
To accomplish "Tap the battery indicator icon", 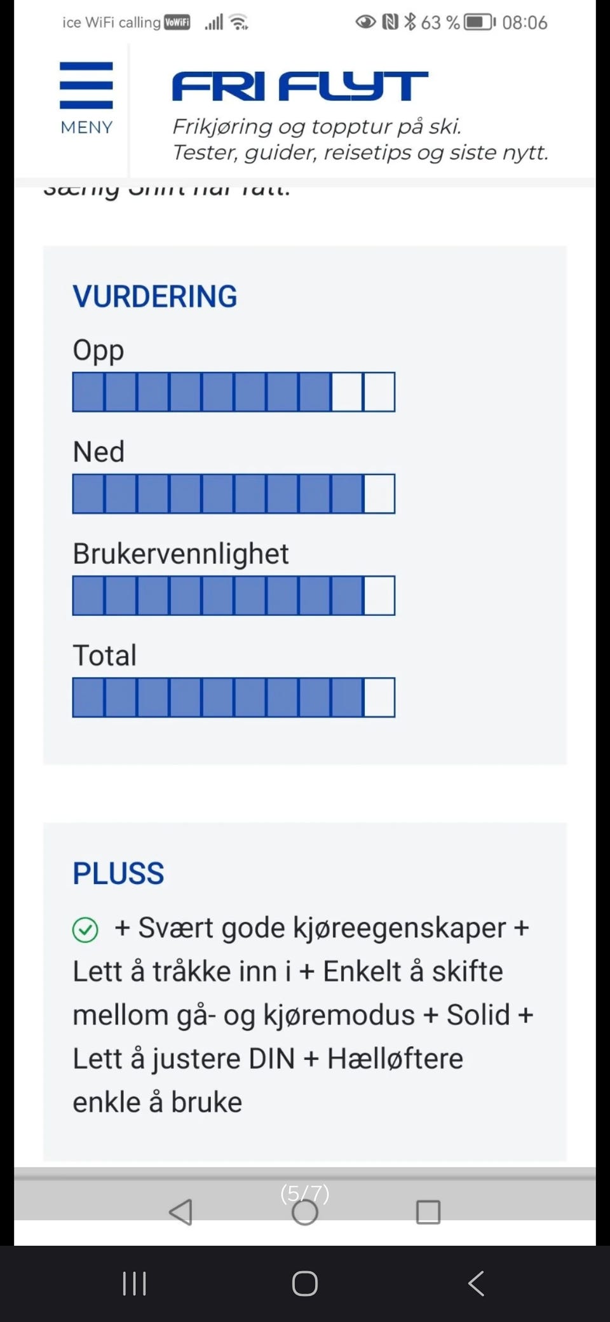I will click(480, 22).
